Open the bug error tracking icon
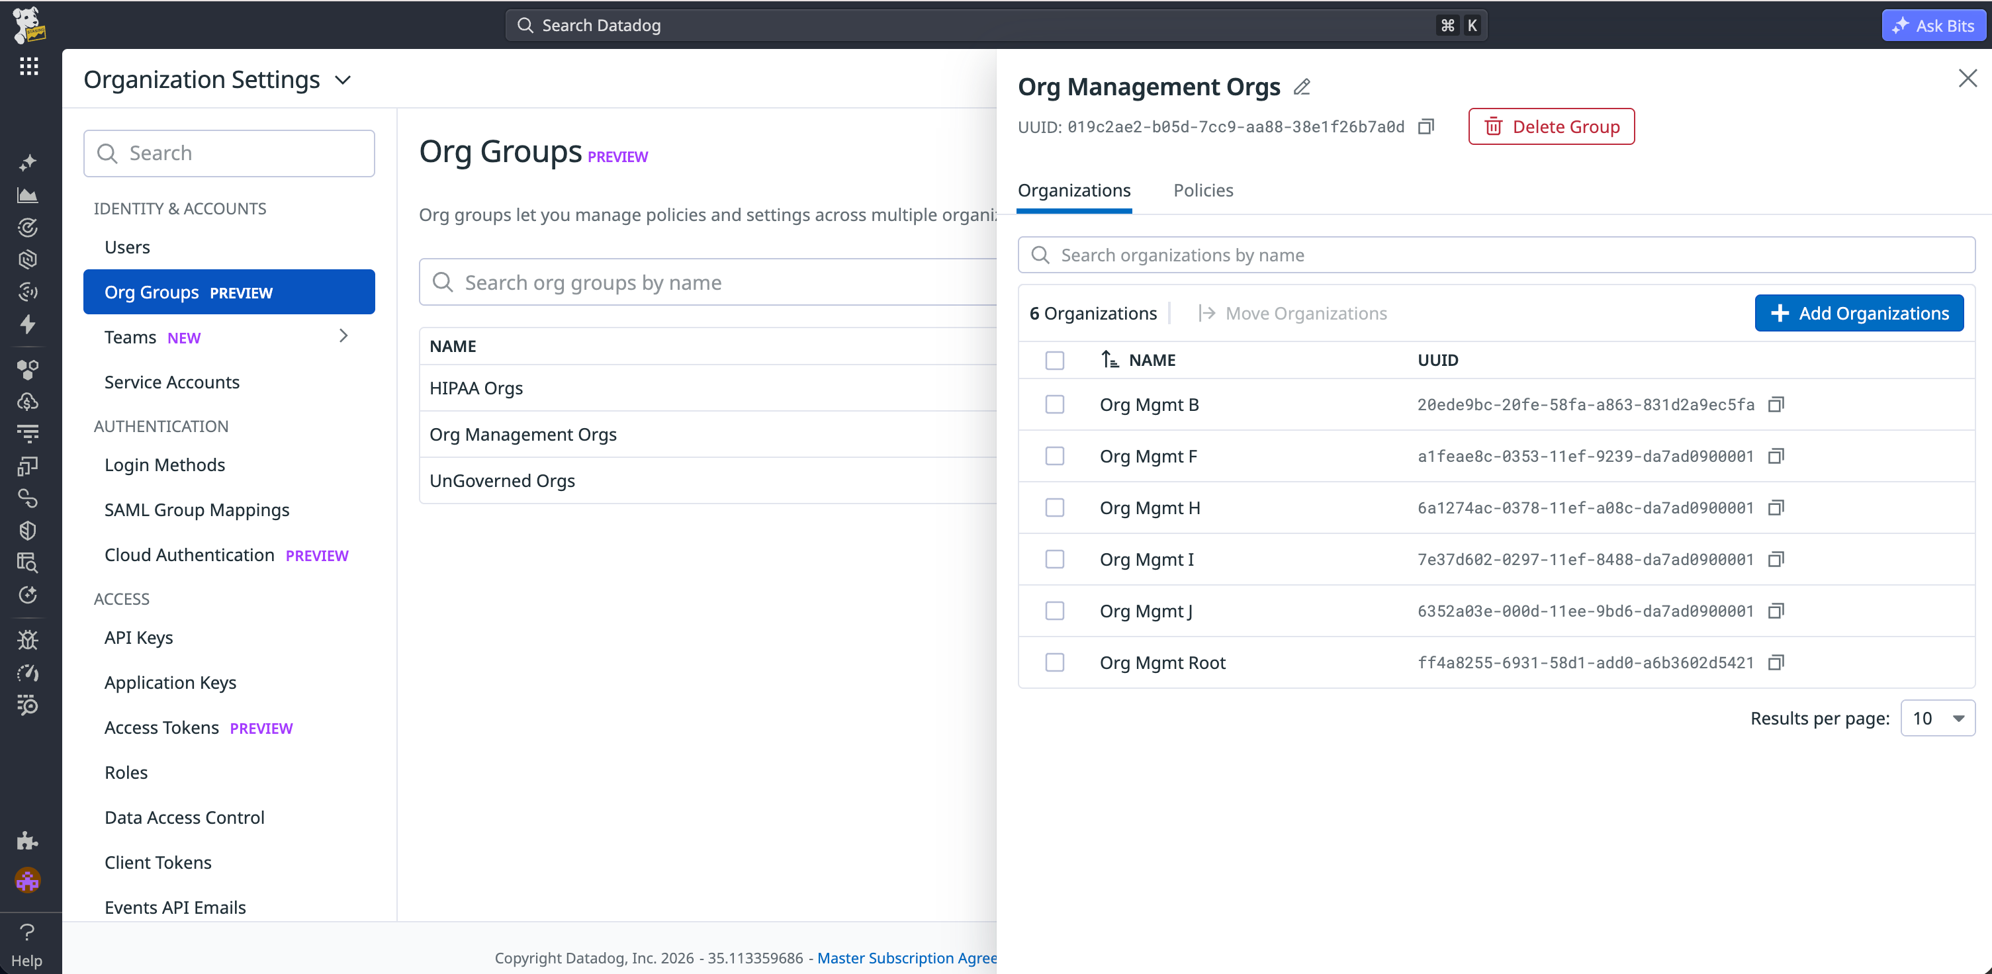Viewport: 1992px width, 974px height. [x=28, y=640]
